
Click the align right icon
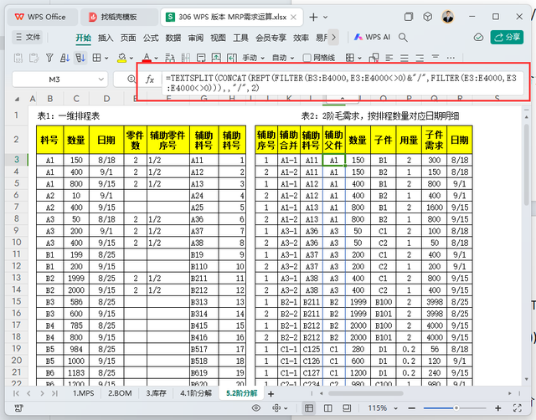[420, 58]
